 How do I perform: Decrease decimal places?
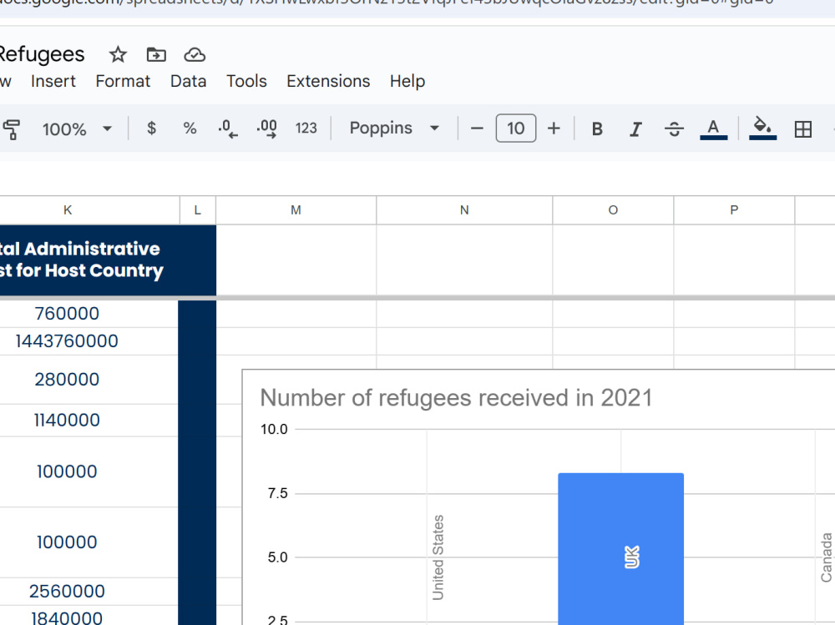pyautogui.click(x=228, y=129)
